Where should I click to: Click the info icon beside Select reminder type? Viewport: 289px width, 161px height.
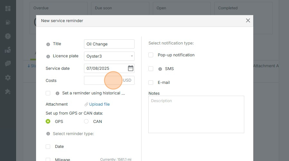pyautogui.click(x=48, y=134)
